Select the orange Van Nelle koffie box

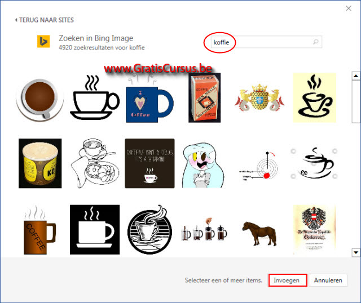tap(204, 97)
